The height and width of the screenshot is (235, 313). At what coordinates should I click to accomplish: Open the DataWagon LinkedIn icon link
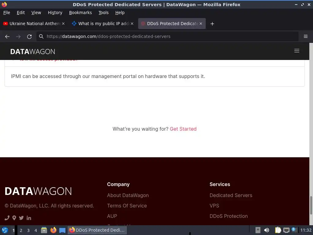click(x=29, y=218)
